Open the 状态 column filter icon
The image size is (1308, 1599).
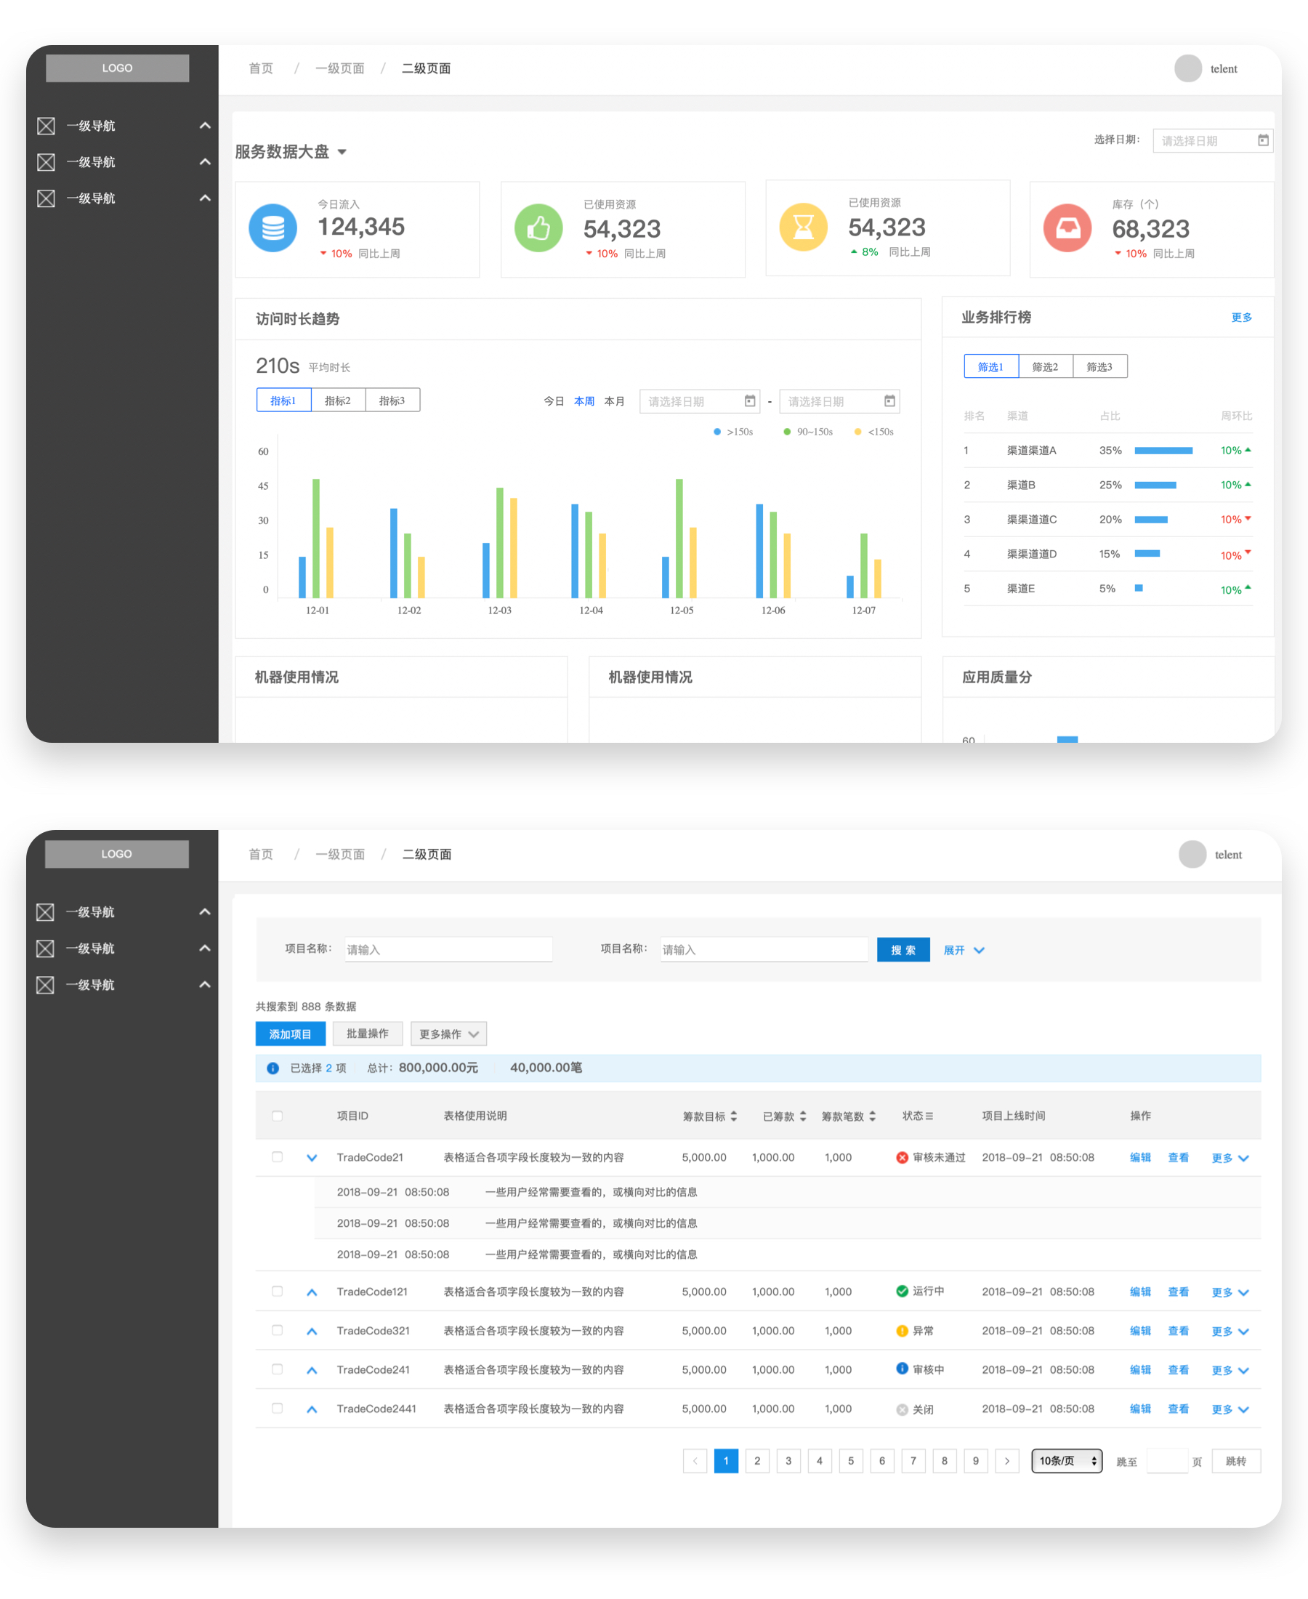pyautogui.click(x=929, y=1116)
